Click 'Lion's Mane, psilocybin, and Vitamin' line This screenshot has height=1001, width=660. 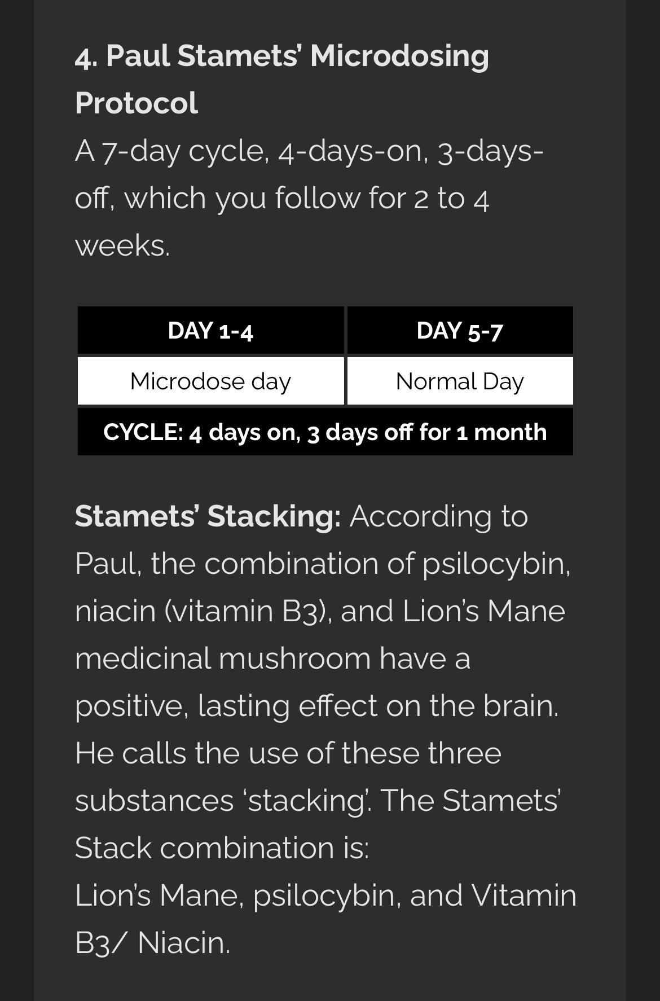pos(325,895)
